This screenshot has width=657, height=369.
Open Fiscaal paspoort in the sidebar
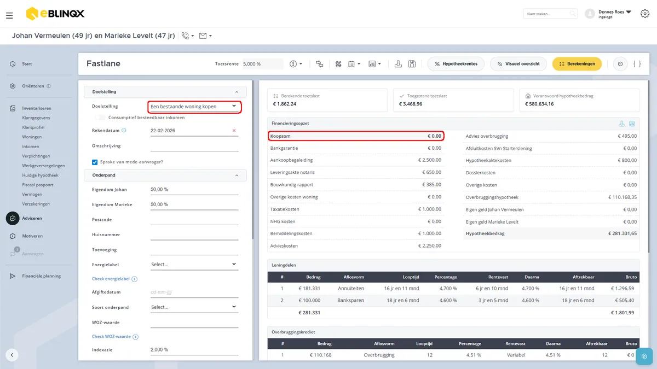(37, 185)
